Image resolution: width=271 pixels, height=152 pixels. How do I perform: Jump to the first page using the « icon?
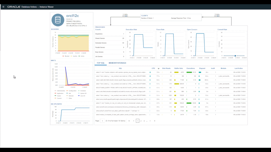coord(129,121)
